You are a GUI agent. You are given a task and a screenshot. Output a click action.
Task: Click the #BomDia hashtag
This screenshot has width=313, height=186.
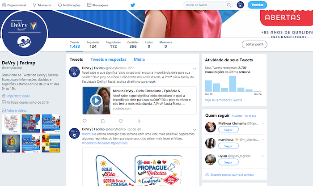point(89,134)
